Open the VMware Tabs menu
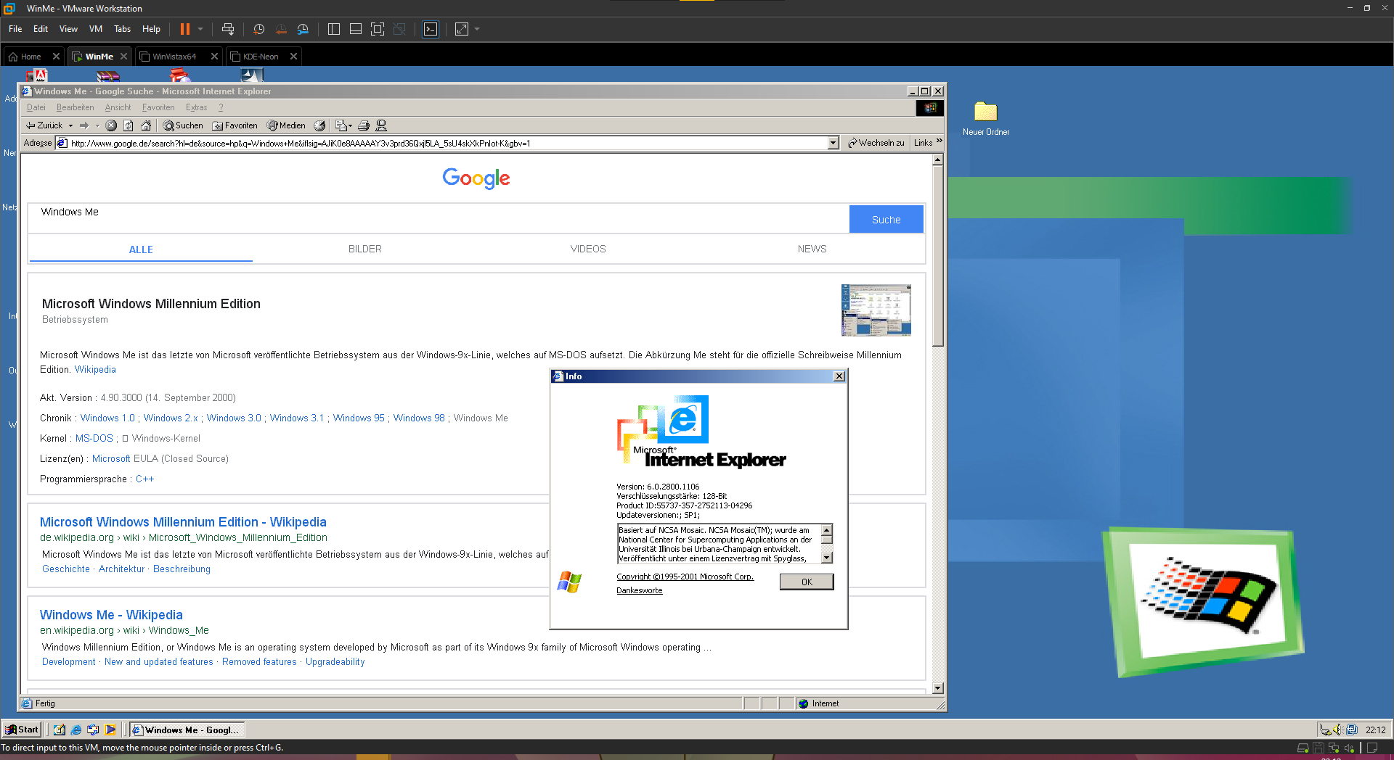The image size is (1394, 760). pyautogui.click(x=122, y=29)
